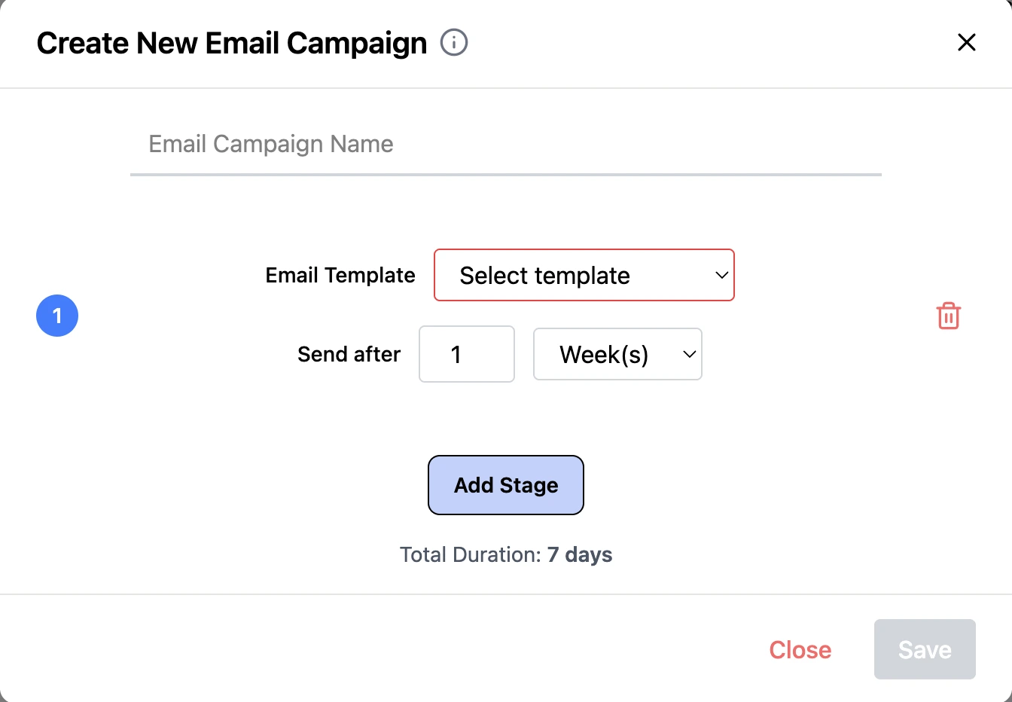Viewport: 1012px width, 702px height.
Task: Click the Send after number input
Action: 466,354
